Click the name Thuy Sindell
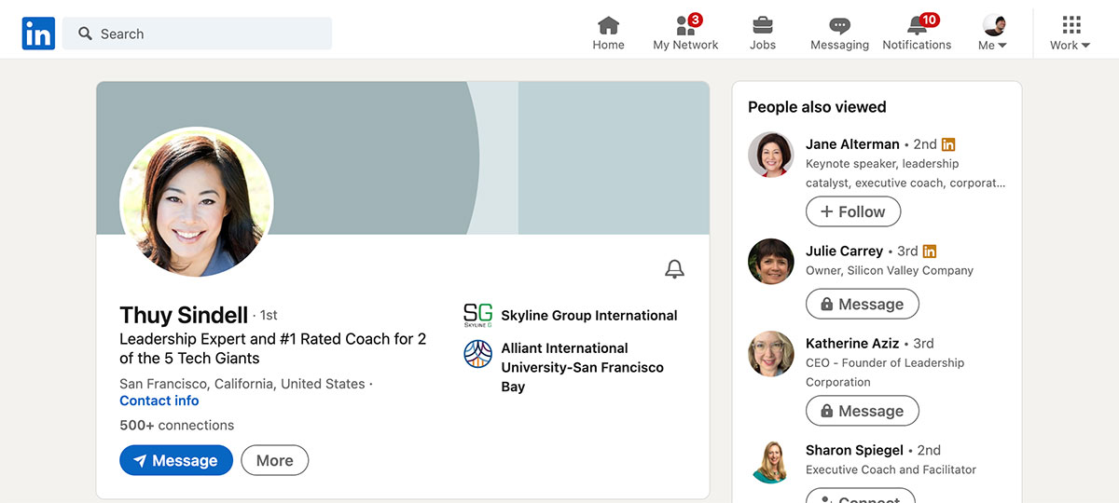This screenshot has width=1119, height=503. click(x=184, y=315)
